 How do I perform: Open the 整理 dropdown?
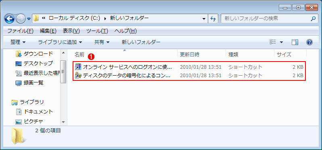pyautogui.click(x=18, y=42)
